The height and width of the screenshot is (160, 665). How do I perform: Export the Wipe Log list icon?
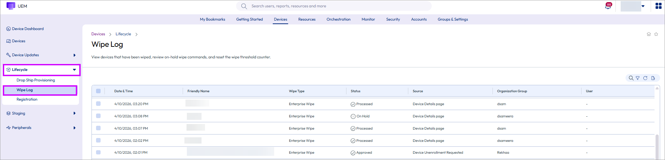[x=653, y=78]
